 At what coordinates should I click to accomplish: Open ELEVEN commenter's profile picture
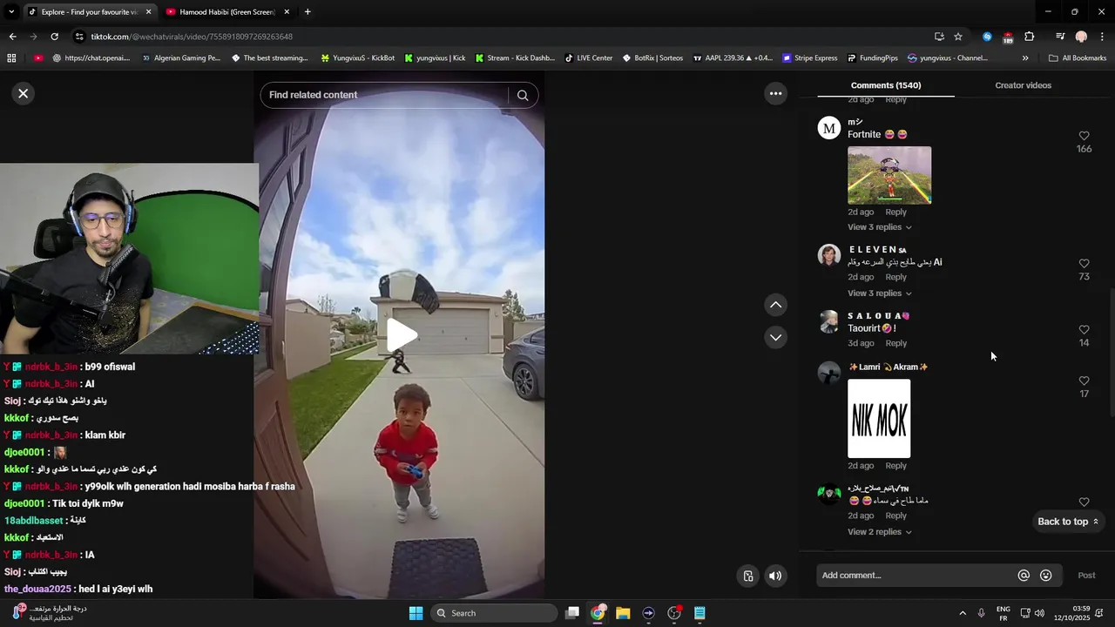(828, 255)
